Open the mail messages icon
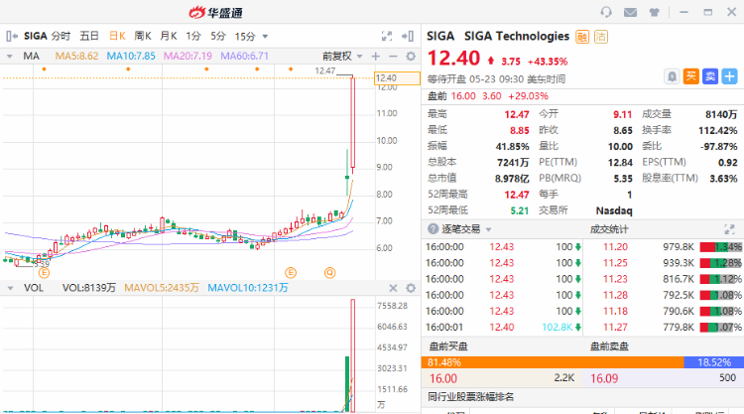This screenshot has width=744, height=414. [x=630, y=12]
